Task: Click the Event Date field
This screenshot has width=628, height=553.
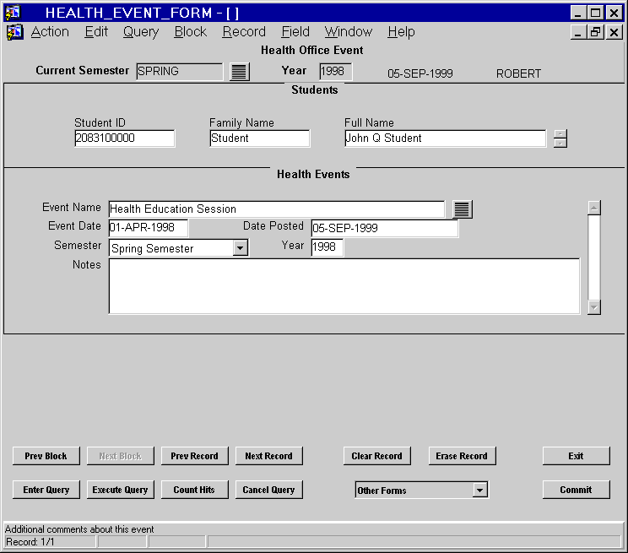Action: (149, 228)
